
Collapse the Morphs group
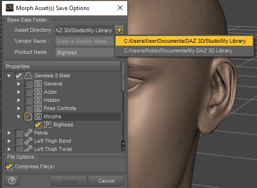click(18, 117)
